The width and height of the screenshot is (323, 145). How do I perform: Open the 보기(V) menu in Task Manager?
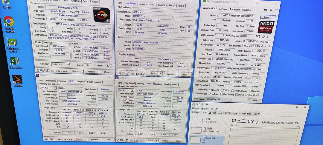coord(214,109)
